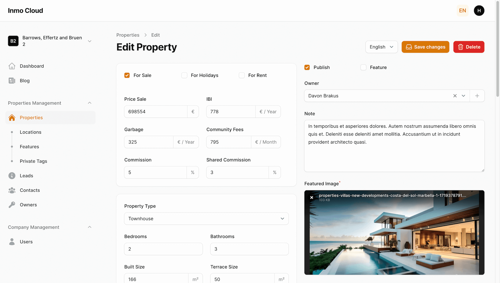This screenshot has height=283, width=500.
Task: Click the Contacts people icon
Action: point(12,190)
